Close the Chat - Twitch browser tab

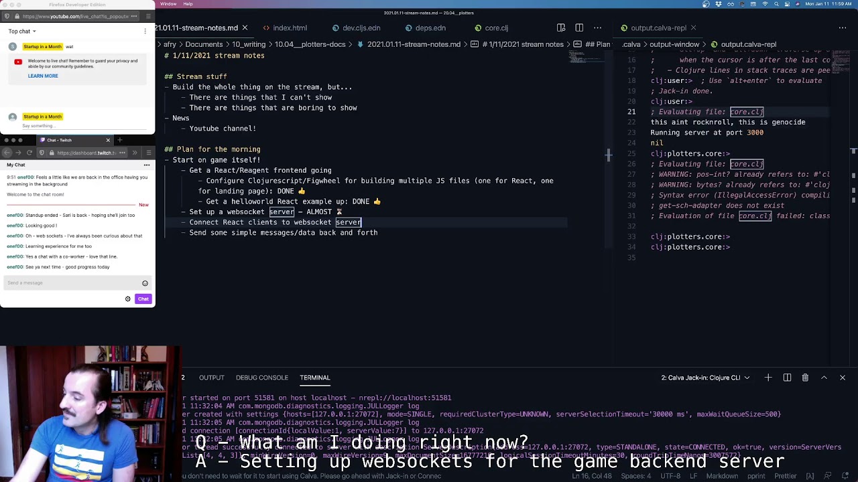(108, 140)
